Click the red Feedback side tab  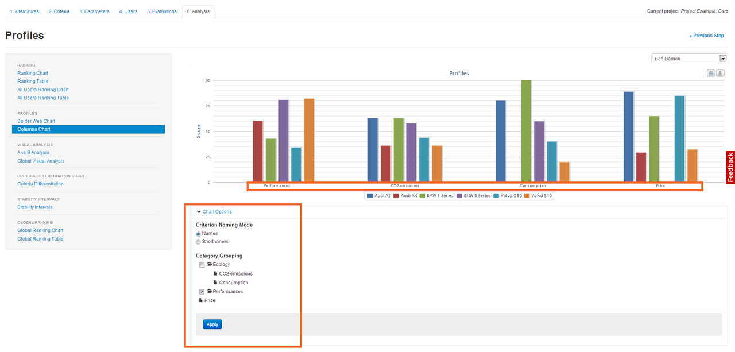point(730,168)
